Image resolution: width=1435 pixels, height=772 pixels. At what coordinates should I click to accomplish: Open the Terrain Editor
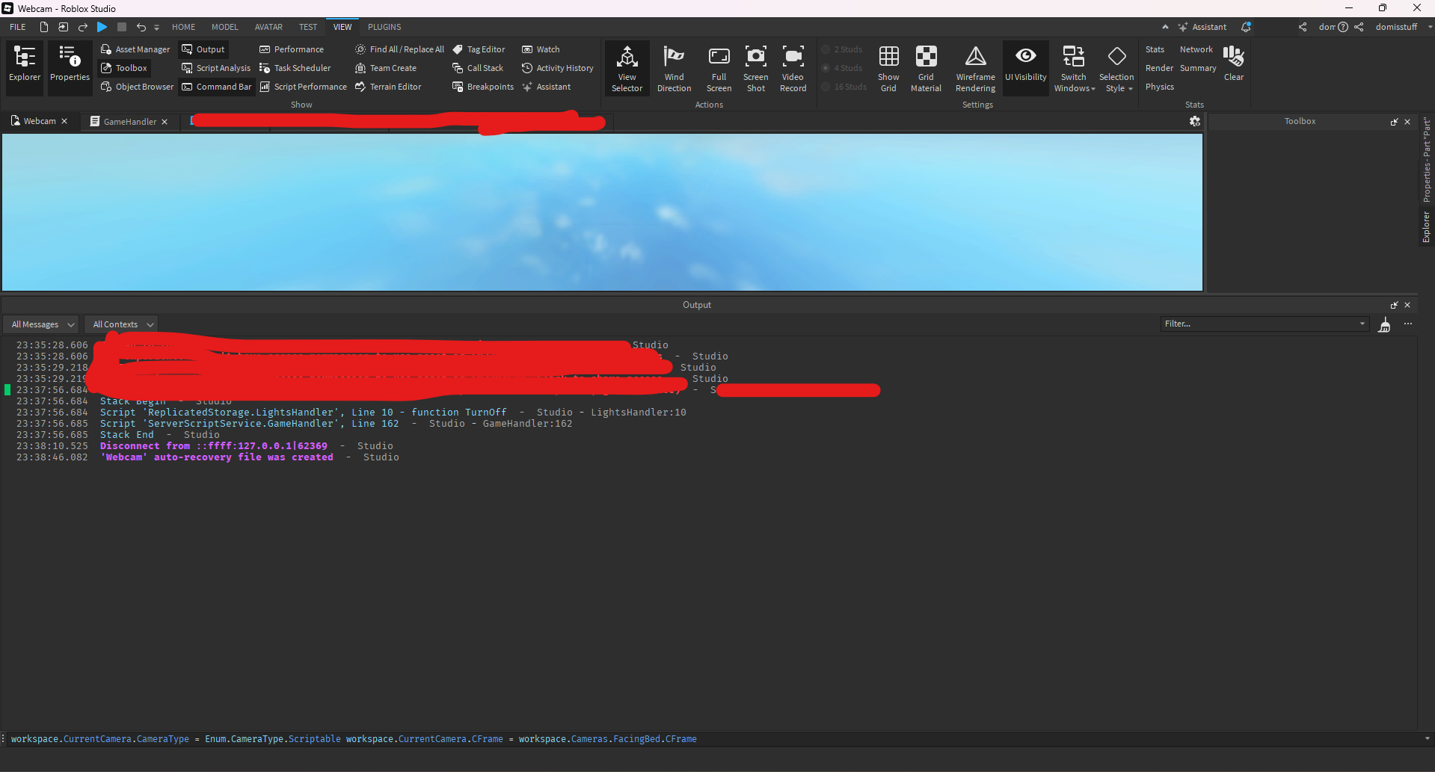(393, 86)
